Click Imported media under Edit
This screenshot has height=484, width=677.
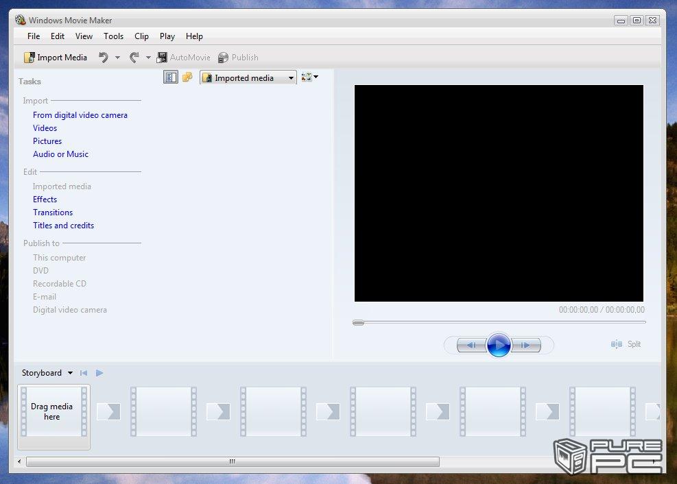point(62,186)
